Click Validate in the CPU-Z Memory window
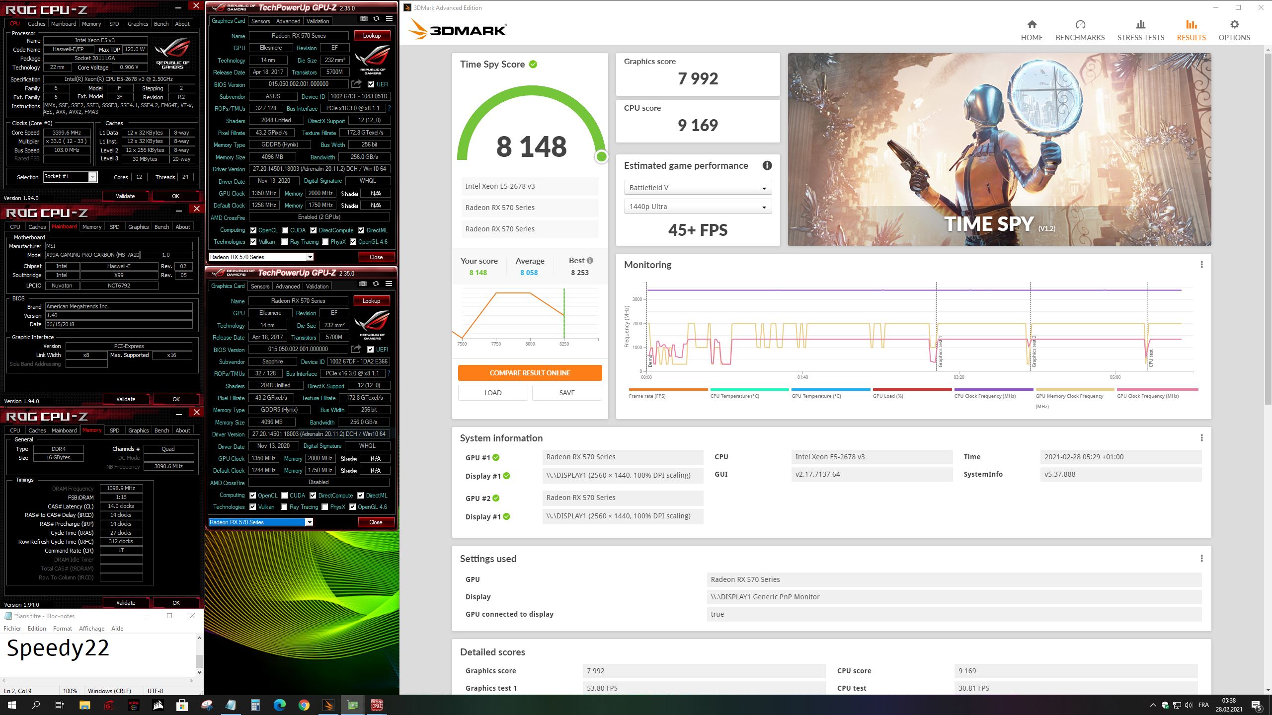The height and width of the screenshot is (715, 1272). (126, 603)
